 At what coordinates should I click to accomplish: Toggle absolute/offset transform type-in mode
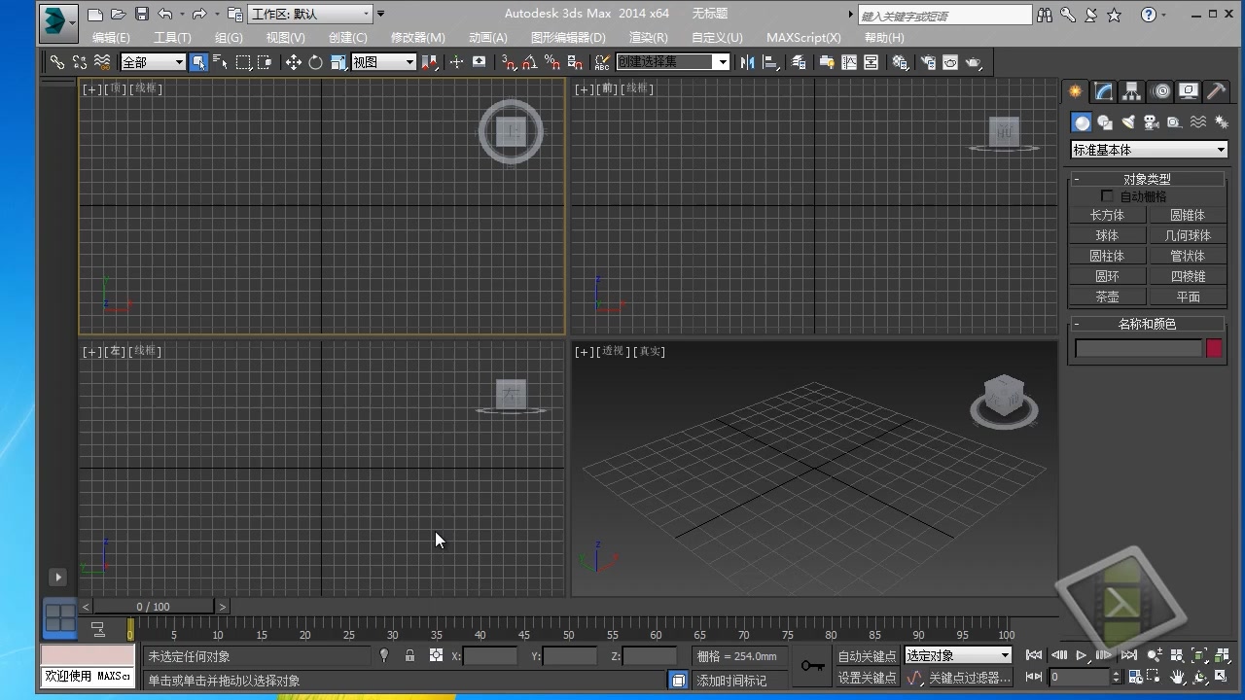(x=436, y=656)
